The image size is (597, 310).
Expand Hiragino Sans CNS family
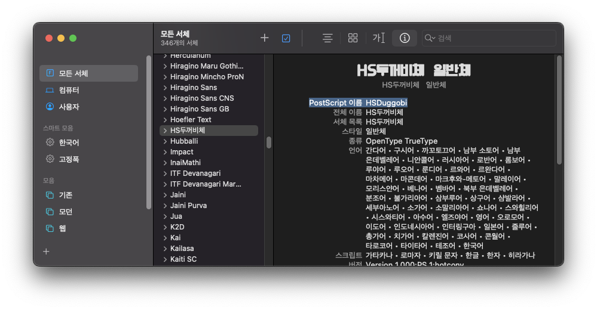[166, 98]
